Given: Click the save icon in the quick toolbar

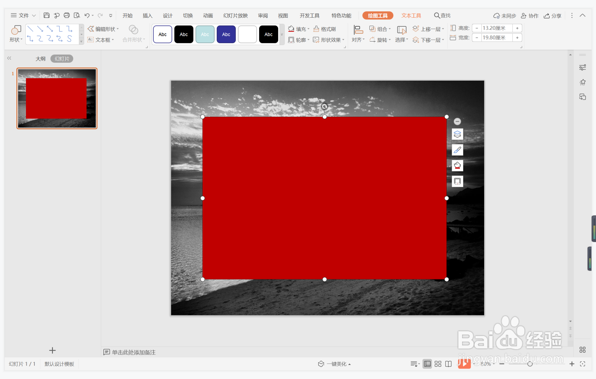Looking at the screenshot, I should [x=46, y=15].
